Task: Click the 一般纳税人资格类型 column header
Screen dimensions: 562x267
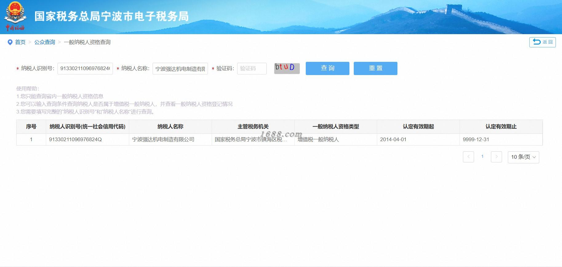Action: coord(336,127)
